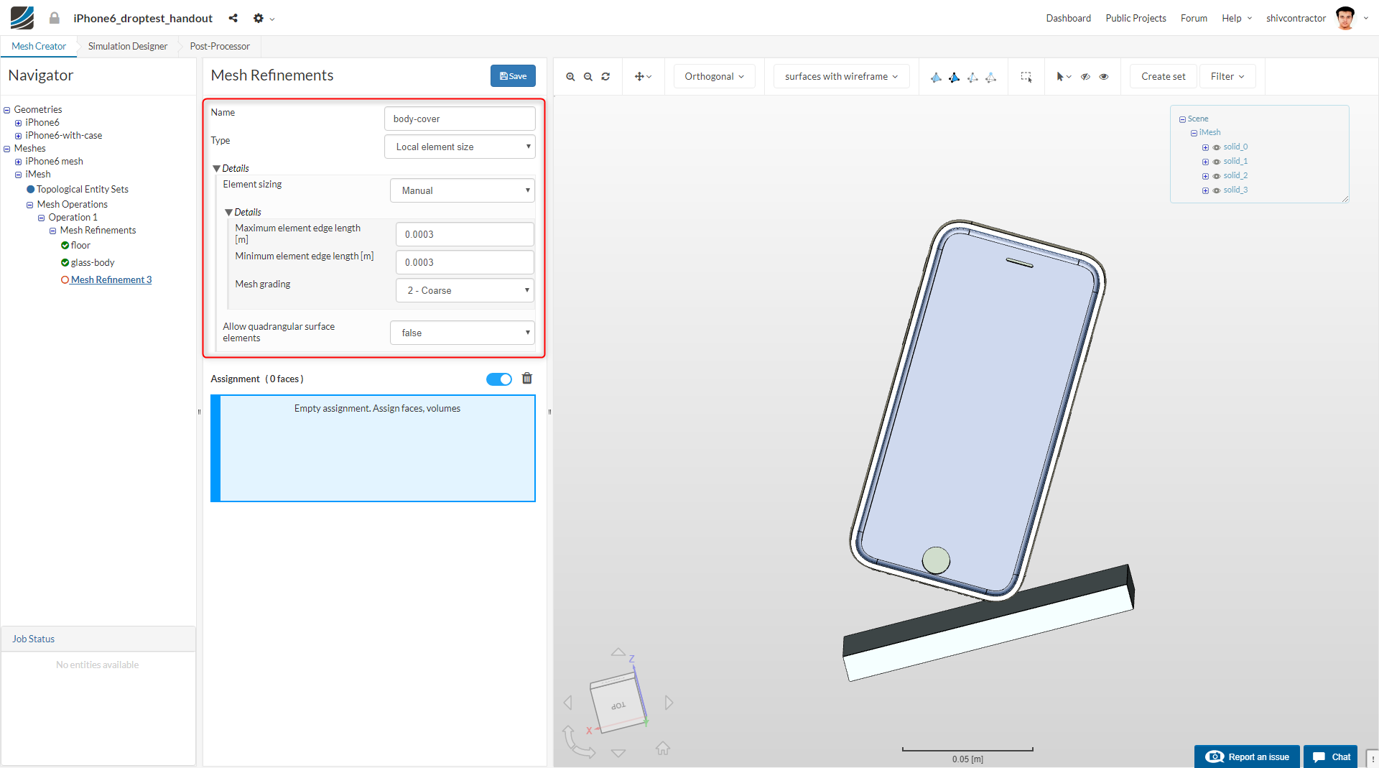
Task: Click the project lock icon
Action: [55, 18]
